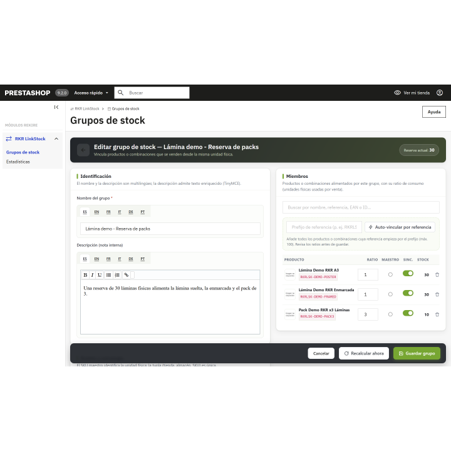This screenshot has width=451, height=451.
Task: Select IT tab for group name
Action: coord(120,212)
